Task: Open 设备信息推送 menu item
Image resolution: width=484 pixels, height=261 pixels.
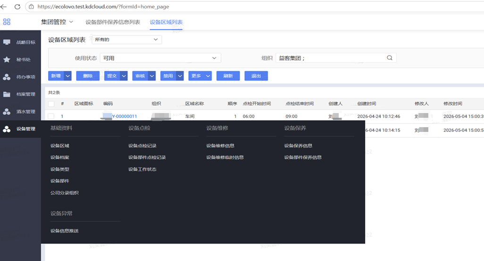Action: (x=65, y=231)
